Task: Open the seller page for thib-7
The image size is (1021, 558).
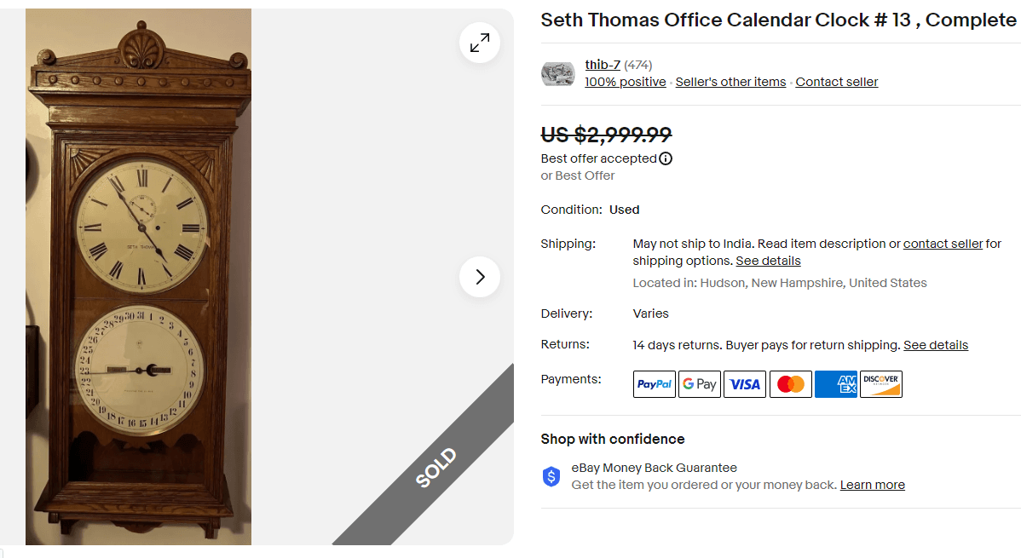Action: click(x=601, y=64)
